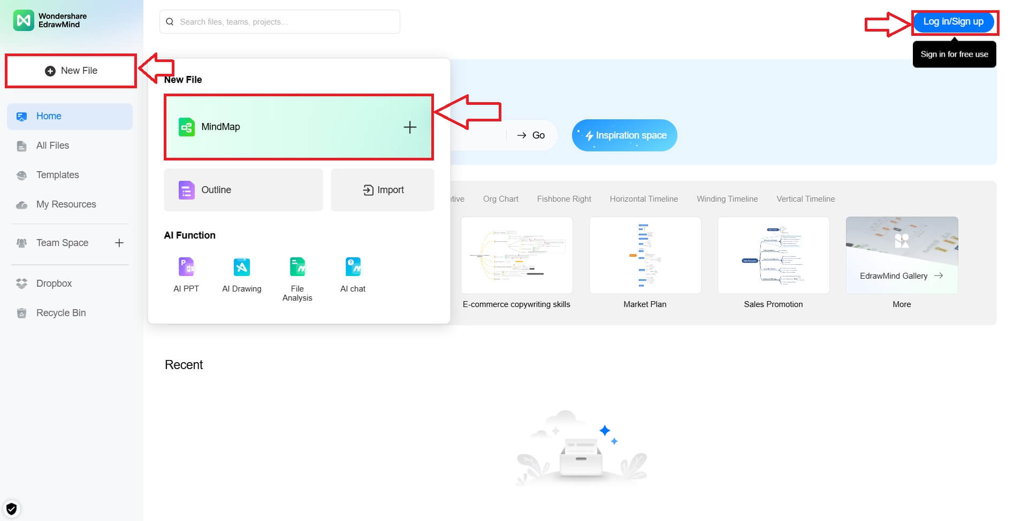
Task: Open the Home section
Action: pyautogui.click(x=70, y=116)
